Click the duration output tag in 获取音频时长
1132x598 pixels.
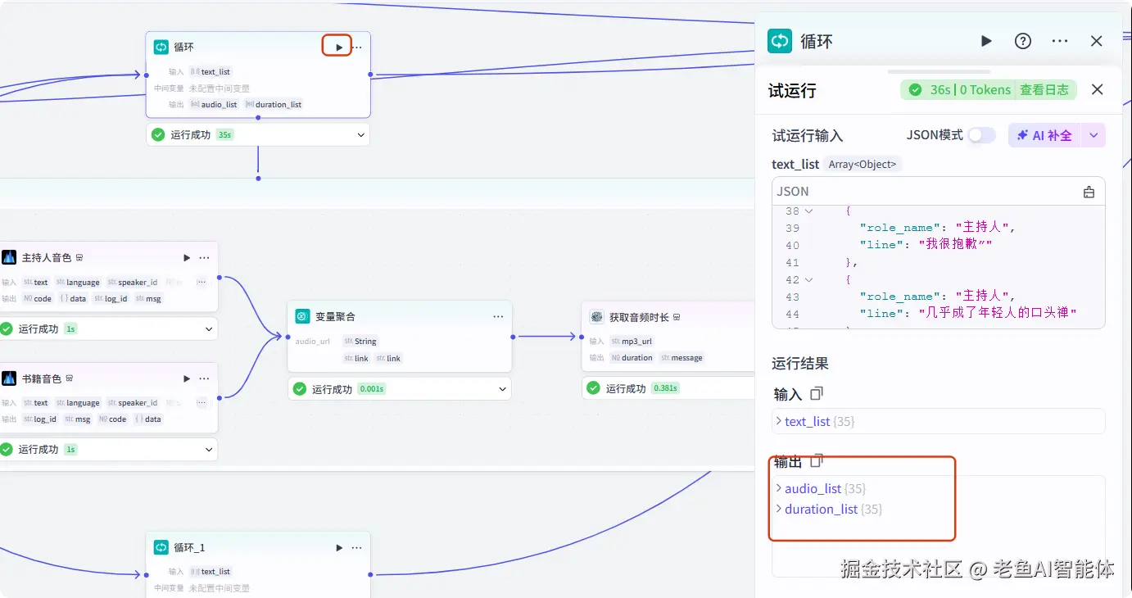click(x=632, y=357)
